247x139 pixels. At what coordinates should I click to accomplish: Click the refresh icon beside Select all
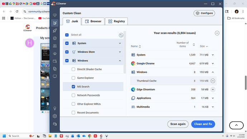121,35
